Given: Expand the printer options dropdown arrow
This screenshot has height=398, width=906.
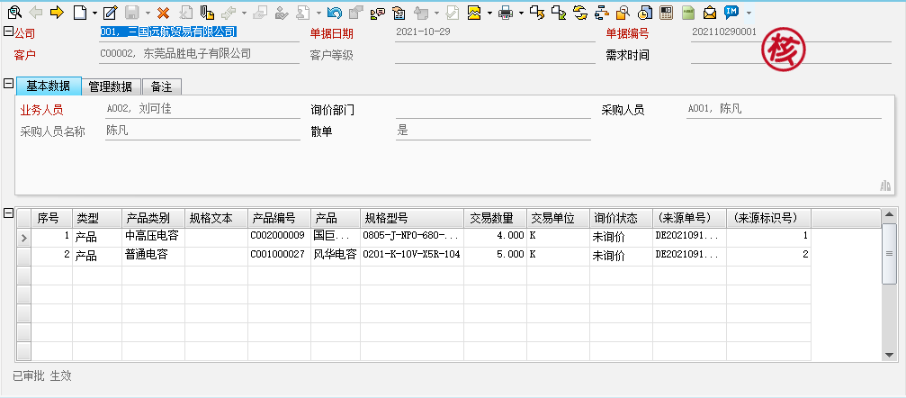Looking at the screenshot, I should tap(521, 13).
